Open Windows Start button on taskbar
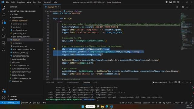 83,107
